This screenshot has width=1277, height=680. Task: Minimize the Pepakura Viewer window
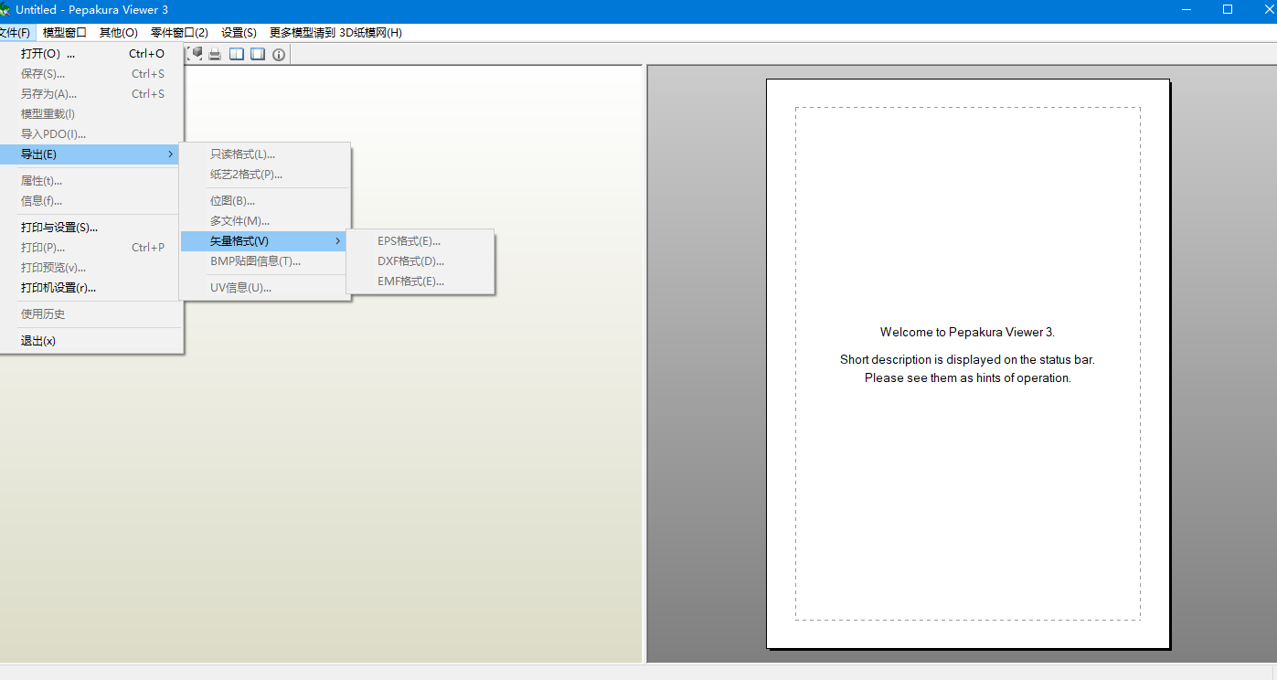point(1186,10)
